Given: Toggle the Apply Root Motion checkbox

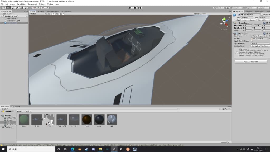Looking at the screenshot, I should pyautogui.click(x=252, y=41).
